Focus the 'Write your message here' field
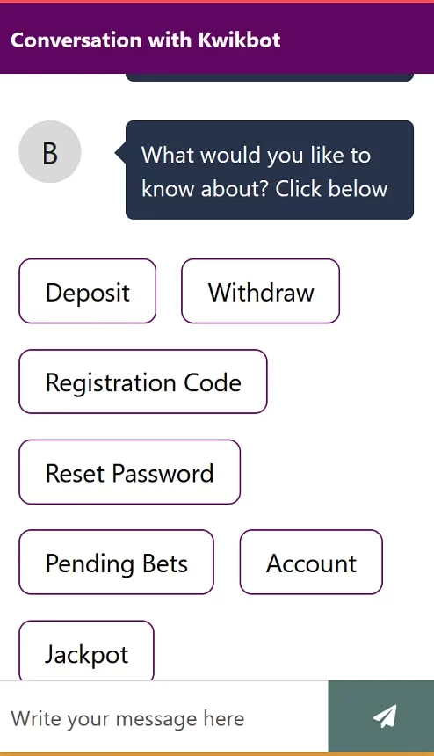Viewport: 434px width, 756px height. pos(163,718)
